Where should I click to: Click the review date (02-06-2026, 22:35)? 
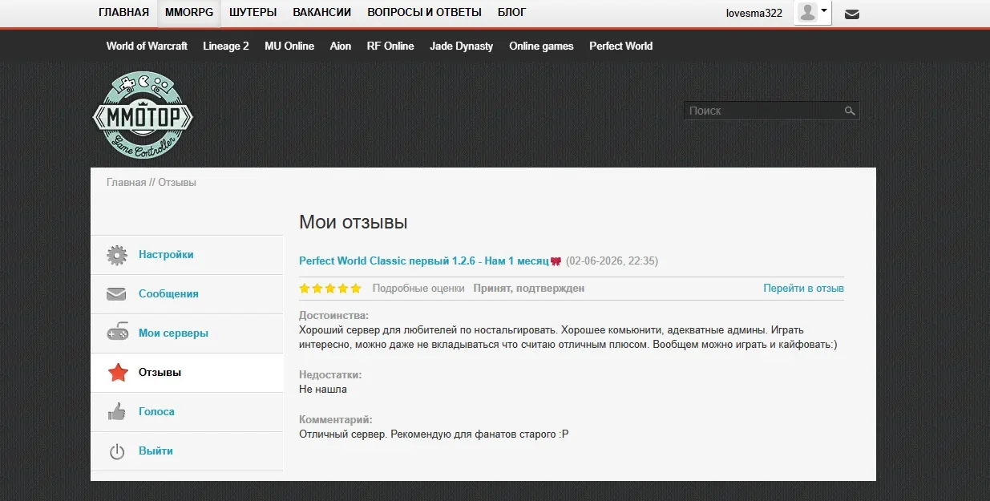(612, 261)
